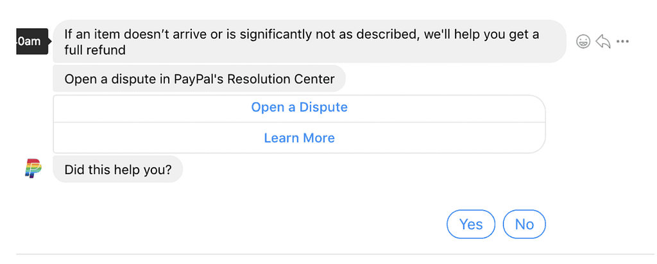Viewport: 657px width, 264px height.
Task: Click the reply arrow icon
Action: click(602, 42)
